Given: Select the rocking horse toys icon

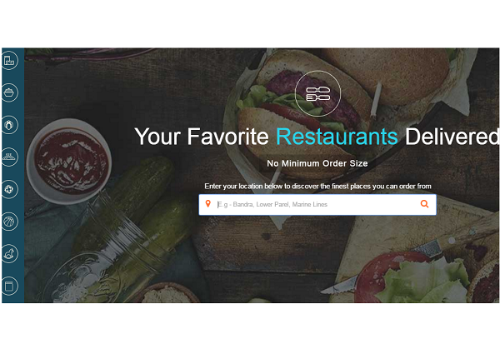Looking at the screenshot, I should click(9, 253).
